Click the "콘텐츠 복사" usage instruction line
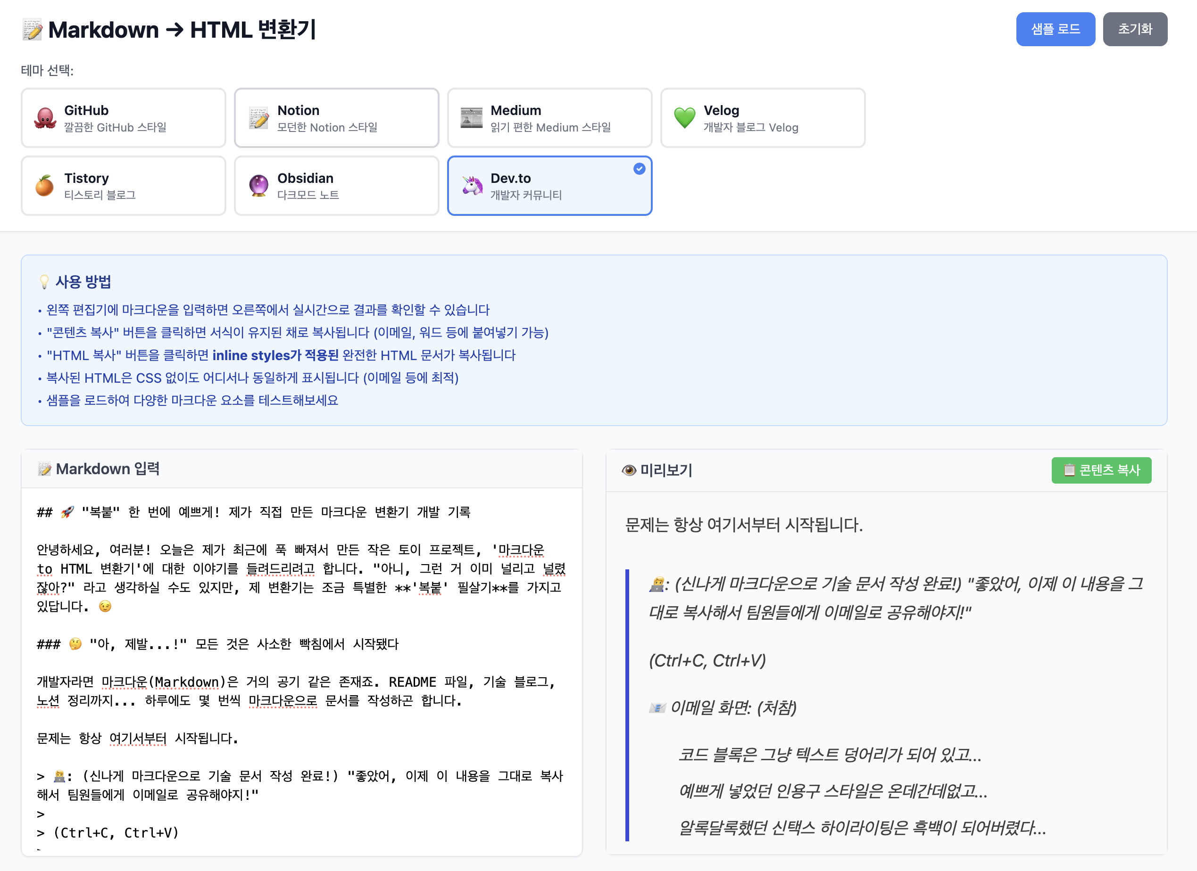Viewport: 1197px width, 871px height. pyautogui.click(x=298, y=332)
